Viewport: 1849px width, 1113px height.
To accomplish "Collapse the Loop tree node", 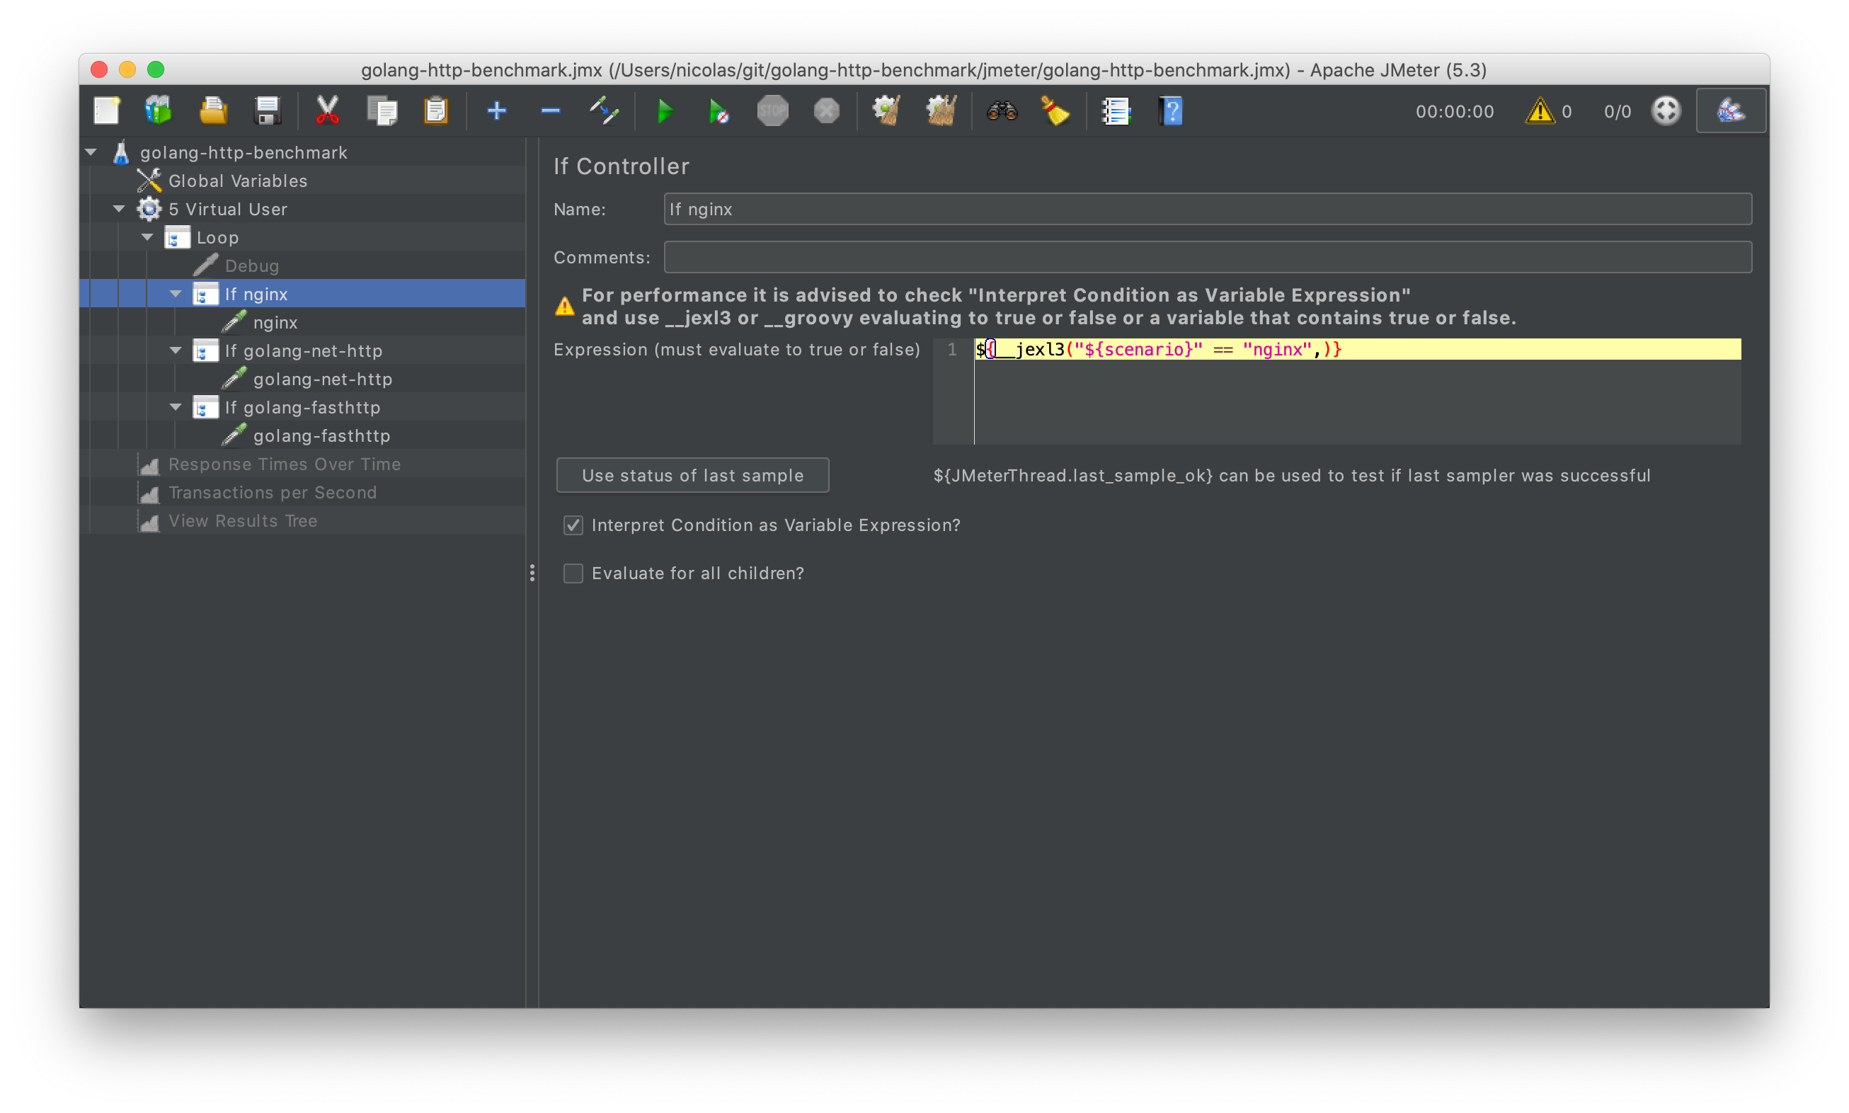I will (x=147, y=237).
